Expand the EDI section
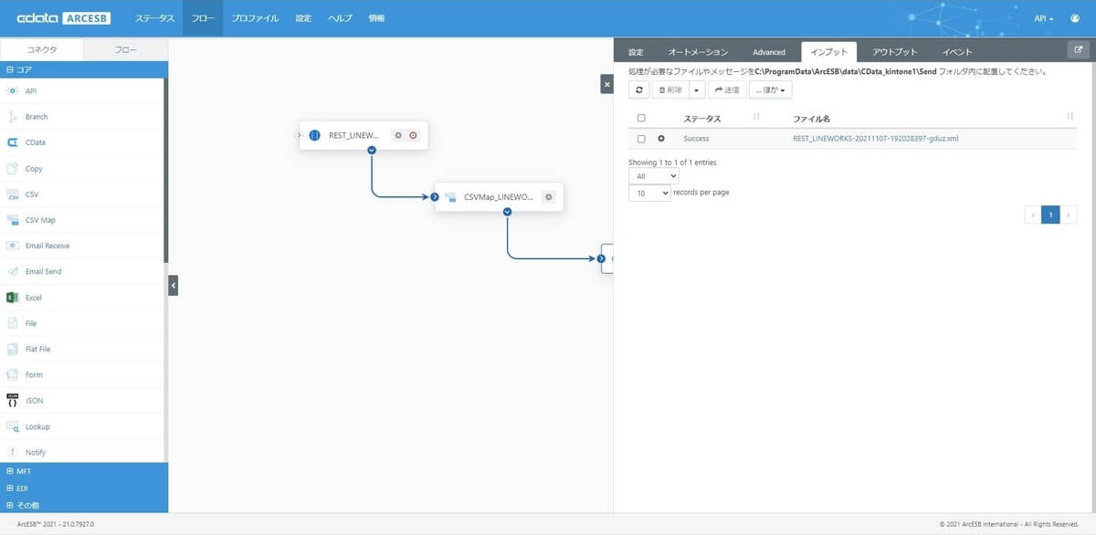1096x535 pixels. pos(84,488)
